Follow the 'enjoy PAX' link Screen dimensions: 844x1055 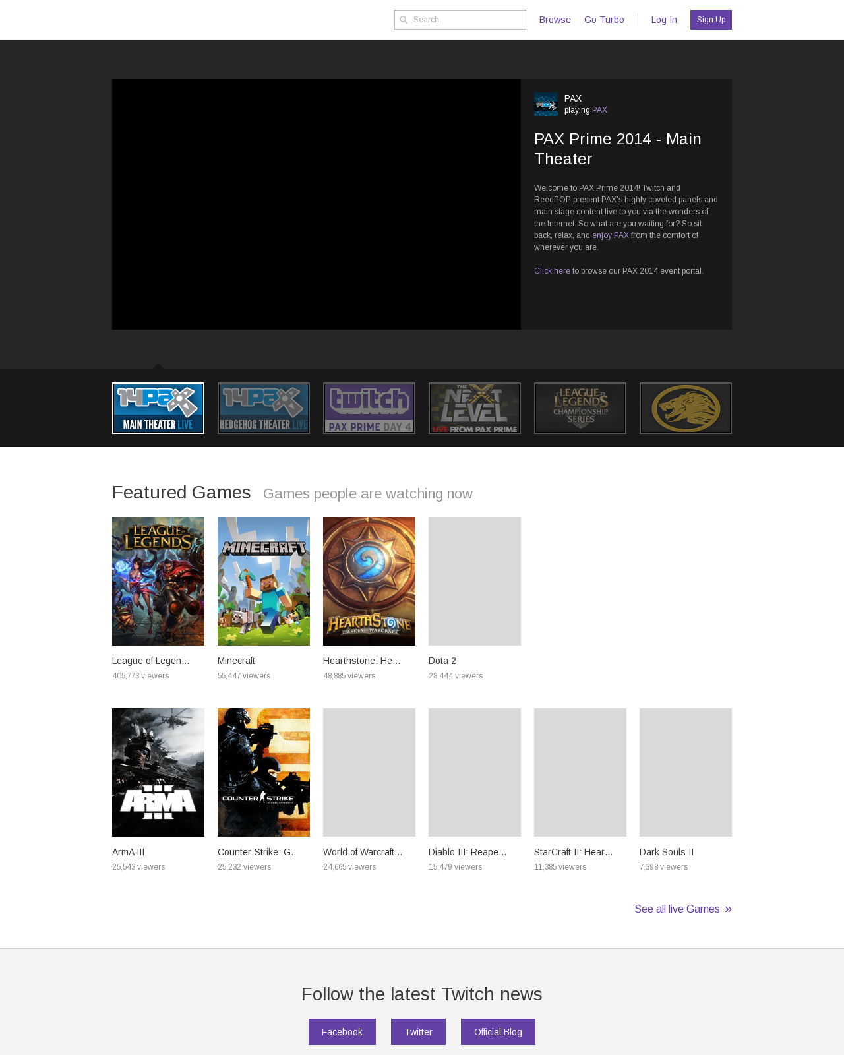coord(611,235)
